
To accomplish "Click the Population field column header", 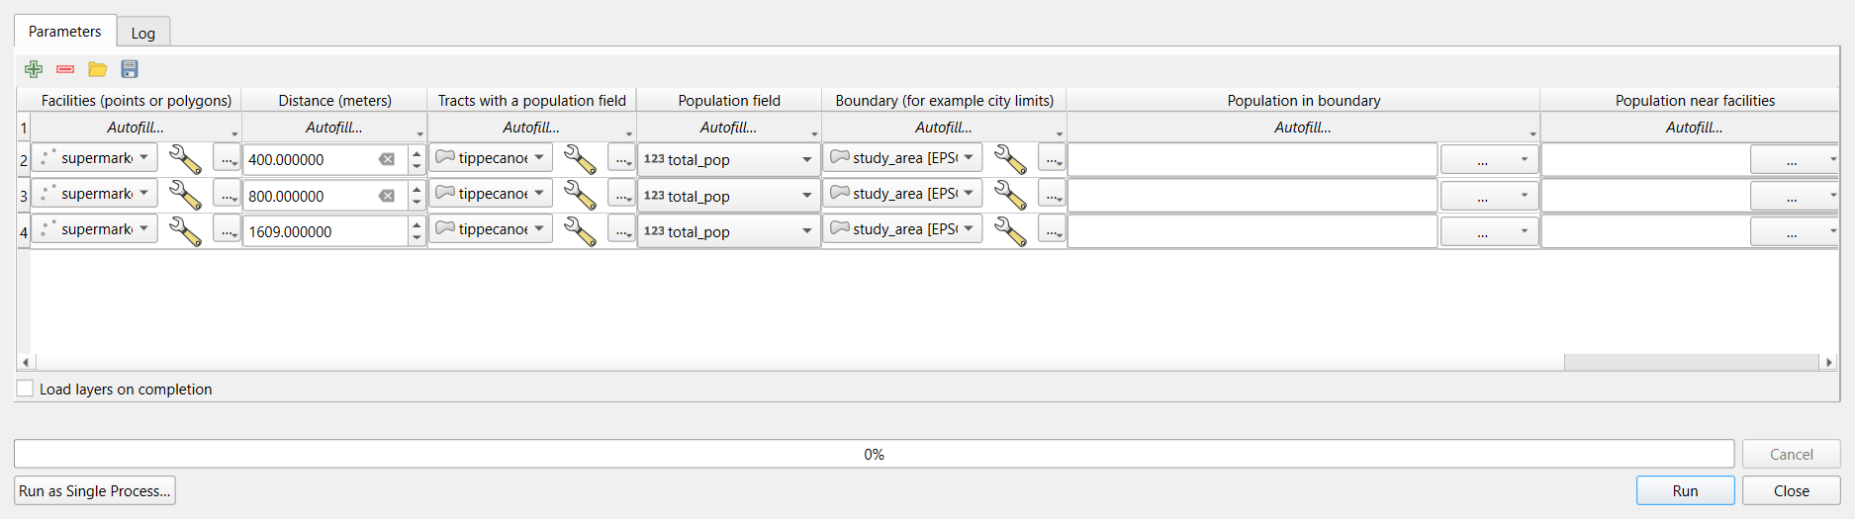I will coord(729,100).
